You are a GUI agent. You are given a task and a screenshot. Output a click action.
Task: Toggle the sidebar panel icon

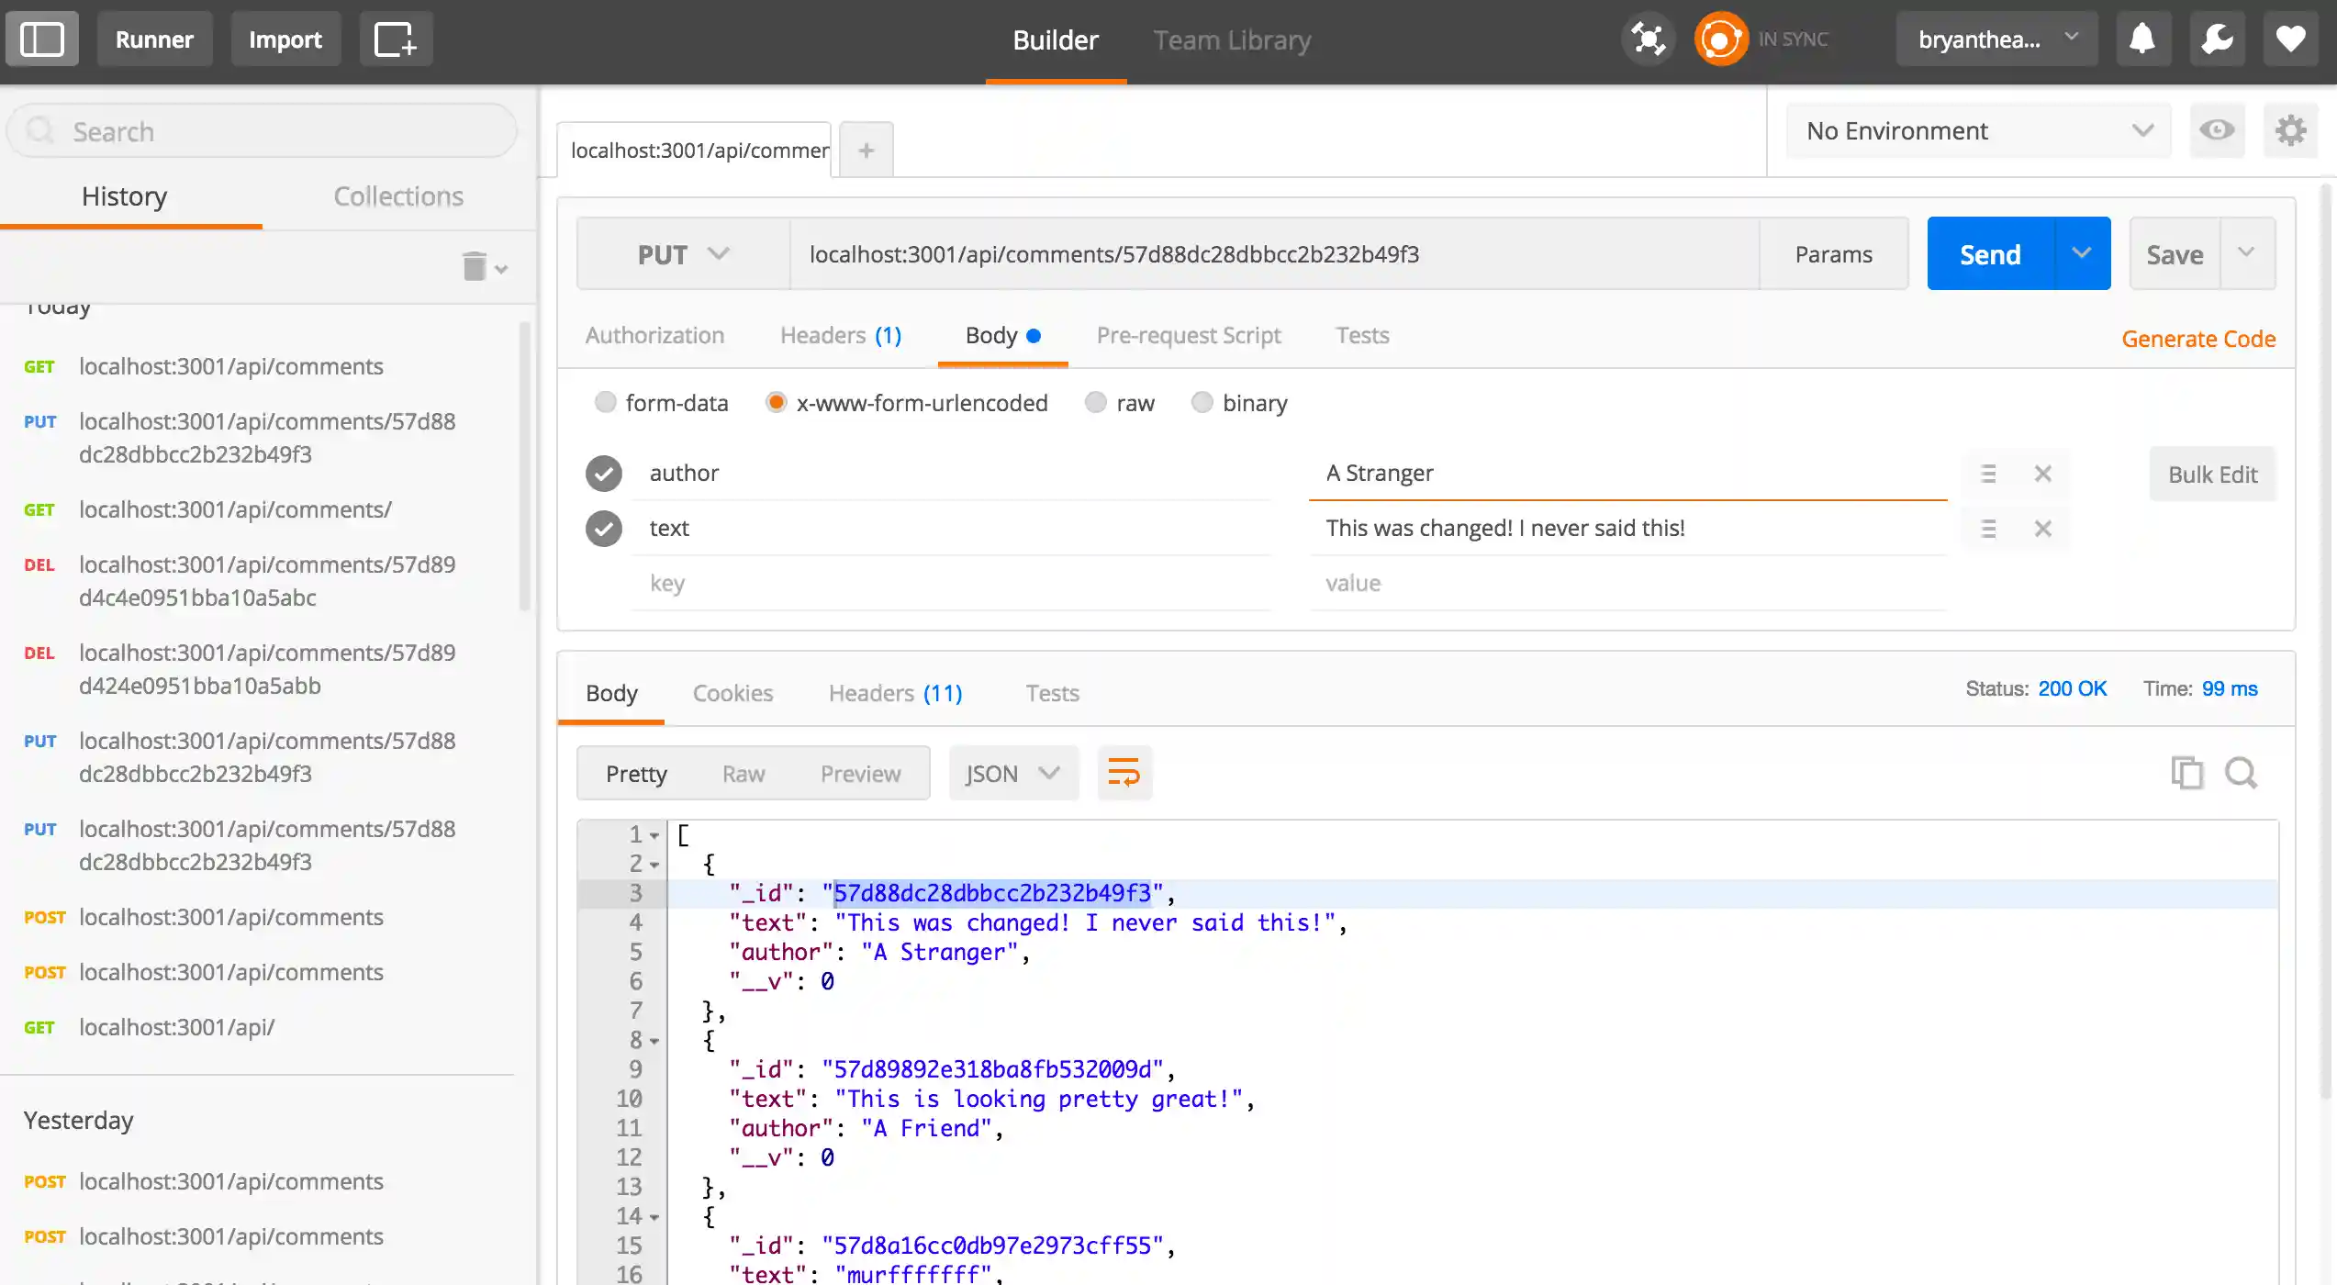42,39
